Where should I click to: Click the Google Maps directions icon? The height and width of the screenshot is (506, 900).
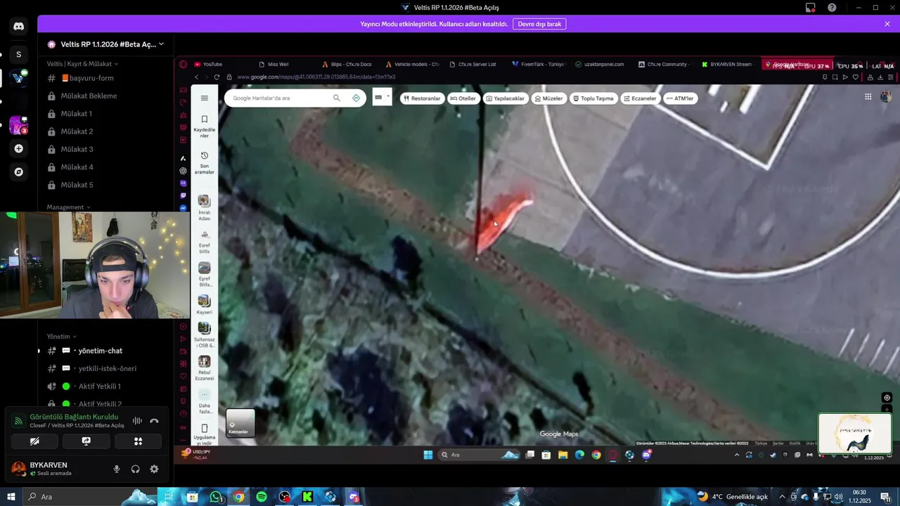click(356, 98)
